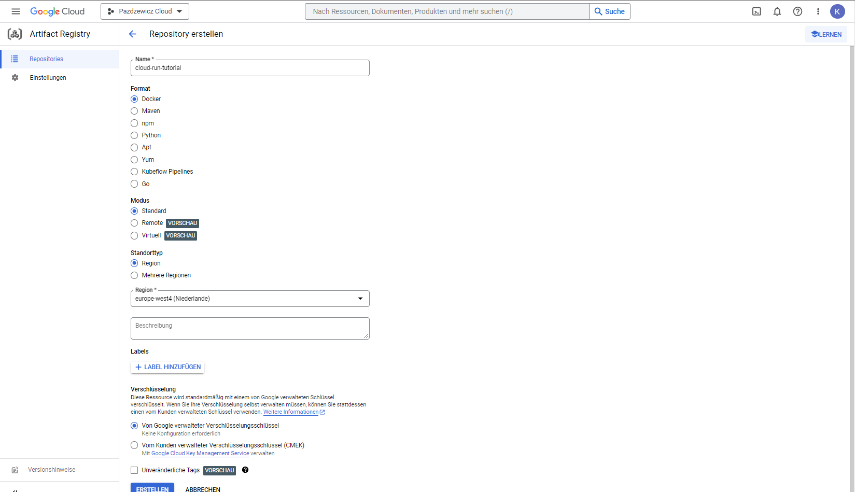Open the Pazdzewicz Cloud project selector
Screen dimensions: 855x492
[145, 11]
